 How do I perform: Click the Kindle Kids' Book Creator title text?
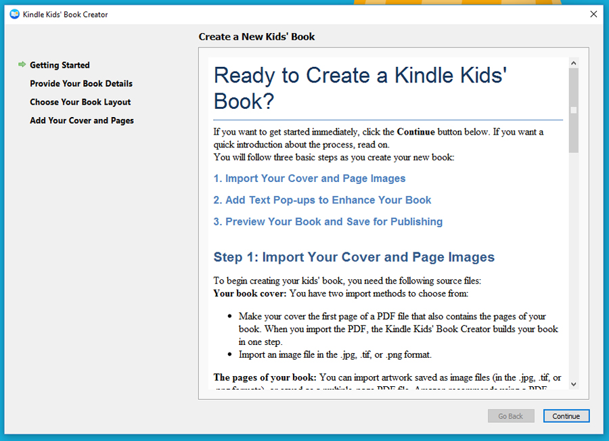(65, 15)
